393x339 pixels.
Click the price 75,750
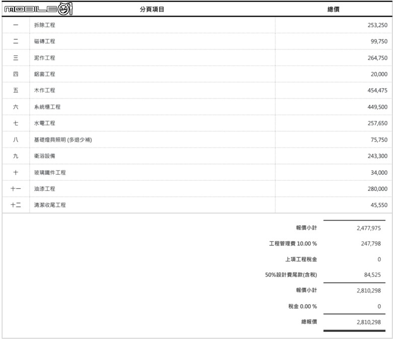(379, 140)
